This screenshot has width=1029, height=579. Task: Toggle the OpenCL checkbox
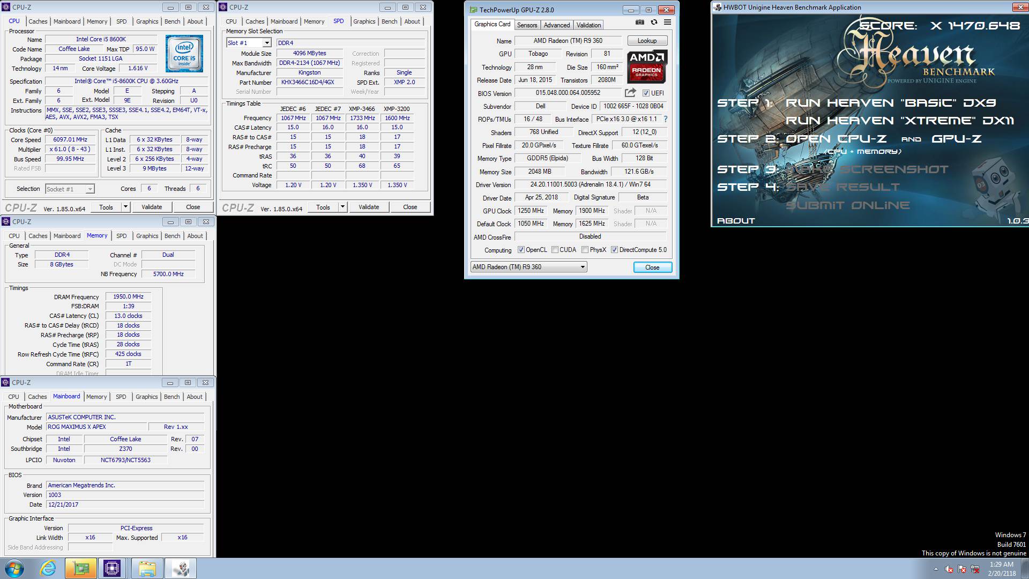[x=521, y=250]
